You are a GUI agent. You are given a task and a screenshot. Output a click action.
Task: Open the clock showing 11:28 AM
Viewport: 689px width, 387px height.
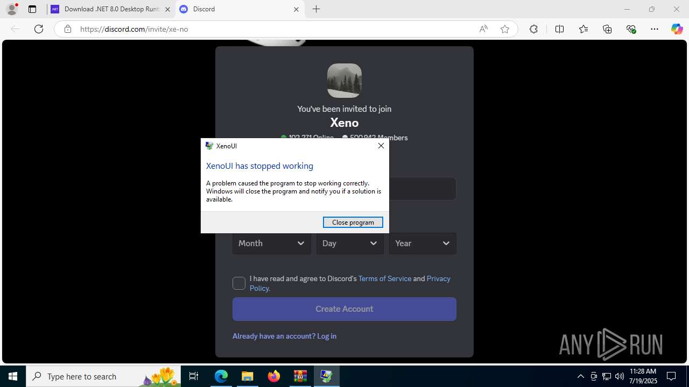643,376
